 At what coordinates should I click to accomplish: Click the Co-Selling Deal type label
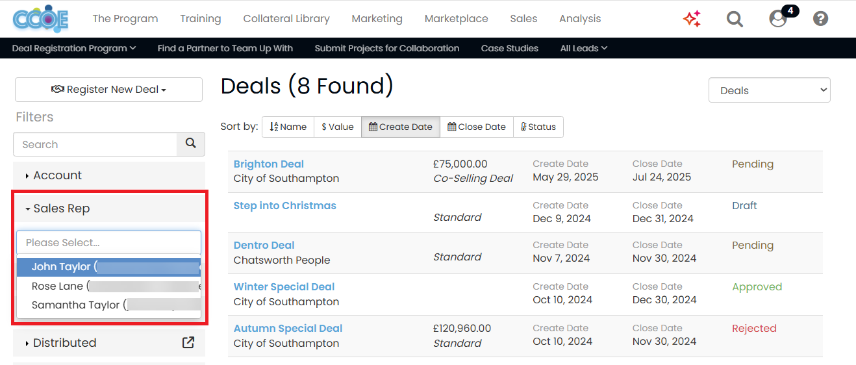click(473, 179)
